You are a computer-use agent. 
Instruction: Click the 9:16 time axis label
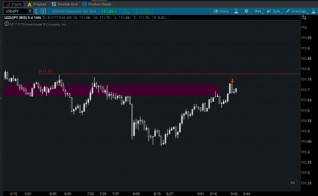tap(213, 194)
